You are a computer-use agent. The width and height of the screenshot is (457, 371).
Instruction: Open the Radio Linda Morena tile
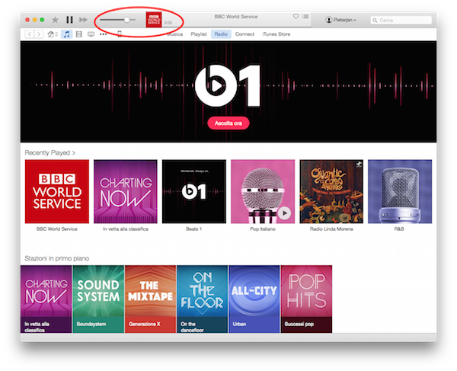tap(331, 191)
